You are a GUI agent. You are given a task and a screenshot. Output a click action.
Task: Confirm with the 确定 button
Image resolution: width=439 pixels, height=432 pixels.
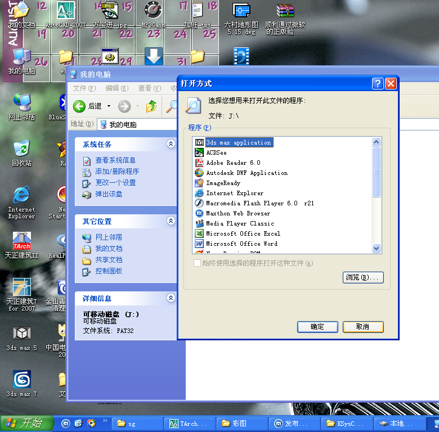click(x=317, y=327)
